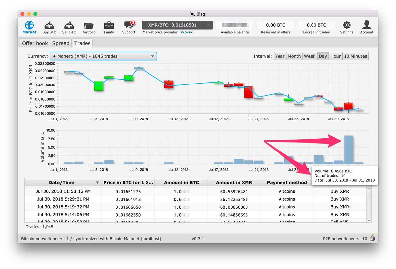Viewport: 396px width, 269px height.
Task: Click the POLONIEX market price provider label
Action: [x=186, y=33]
